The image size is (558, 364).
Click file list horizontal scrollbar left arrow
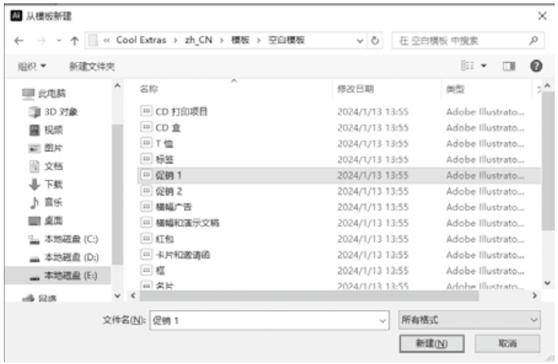[133, 295]
